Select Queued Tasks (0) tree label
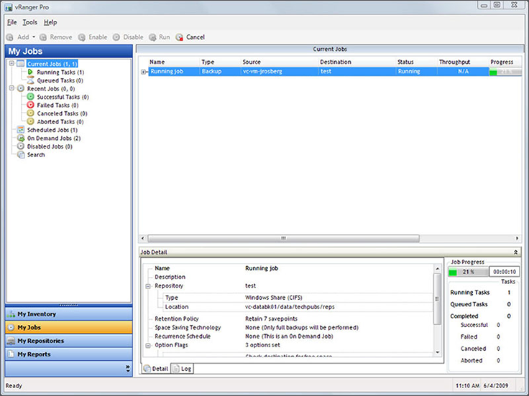 pos(60,80)
